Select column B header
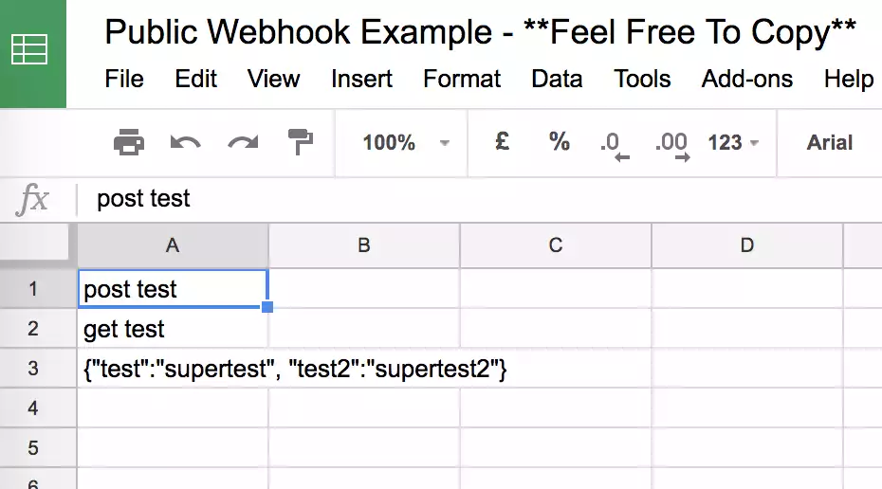Image resolution: width=882 pixels, height=489 pixels. click(x=364, y=245)
